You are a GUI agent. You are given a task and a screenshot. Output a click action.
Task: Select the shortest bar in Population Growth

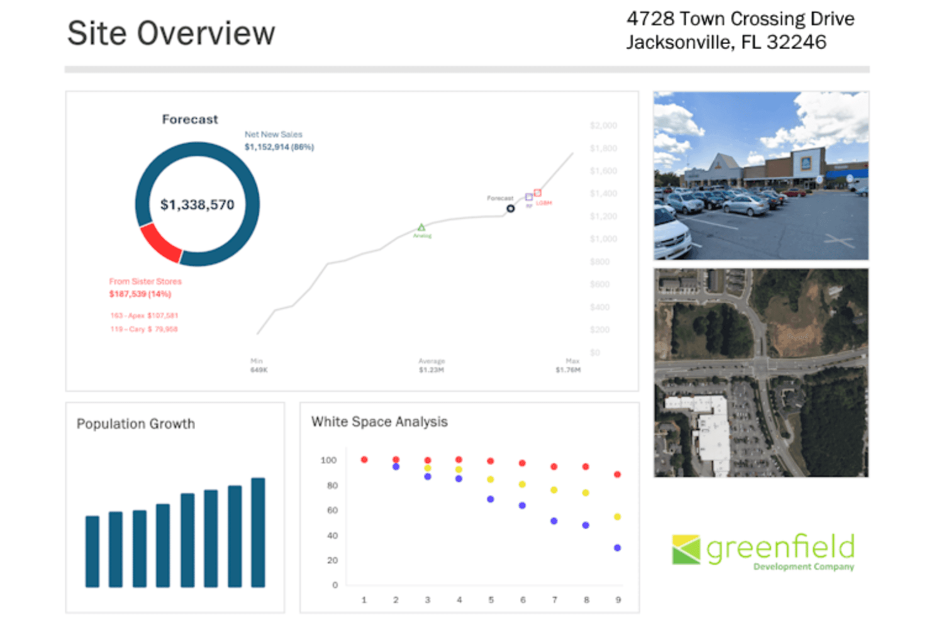click(92, 552)
